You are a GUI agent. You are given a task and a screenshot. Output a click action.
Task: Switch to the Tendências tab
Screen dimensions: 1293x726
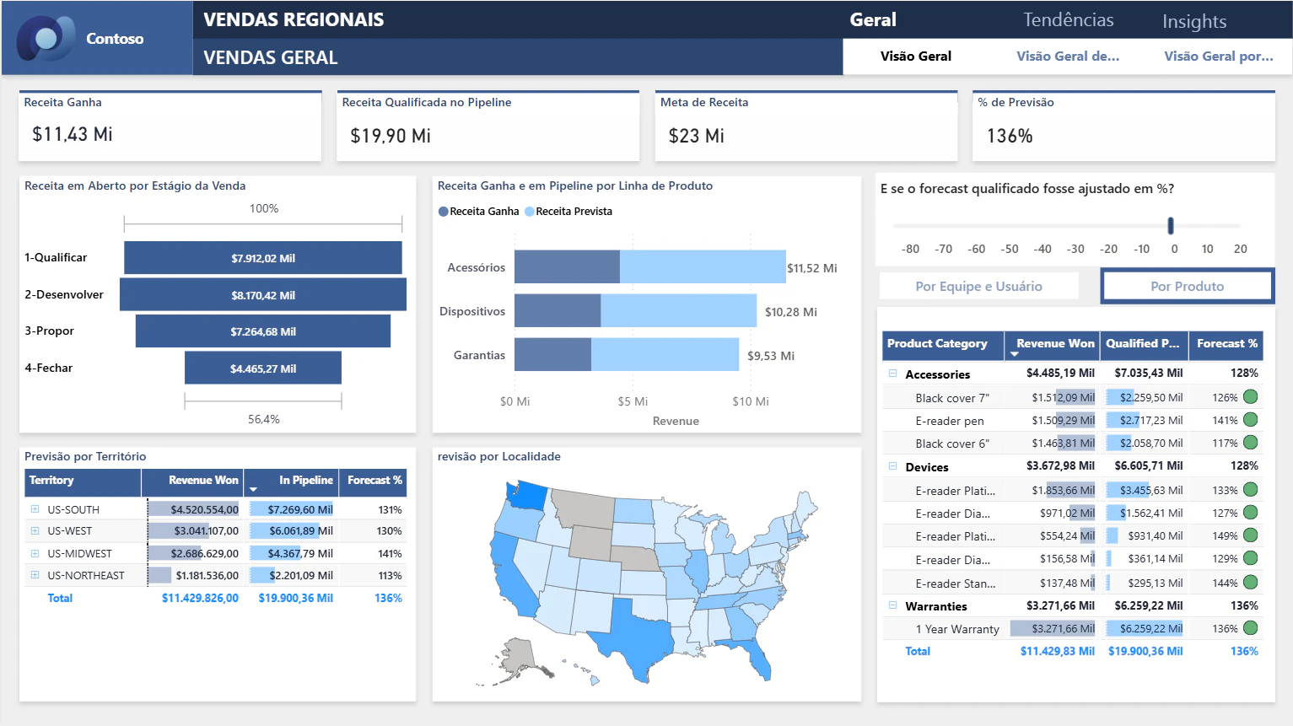1068,20
